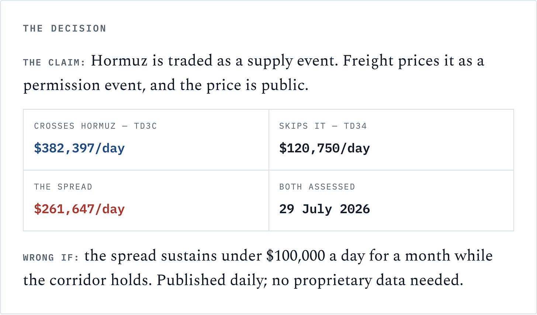Select THE SPREAD cell label

pos(63,187)
